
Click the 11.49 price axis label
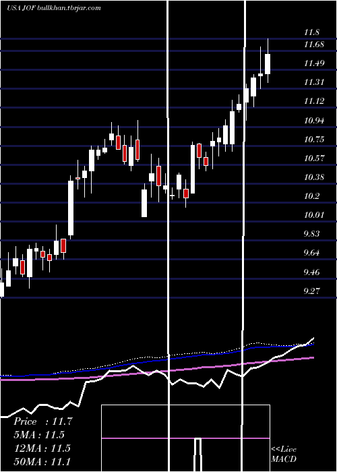coord(314,63)
